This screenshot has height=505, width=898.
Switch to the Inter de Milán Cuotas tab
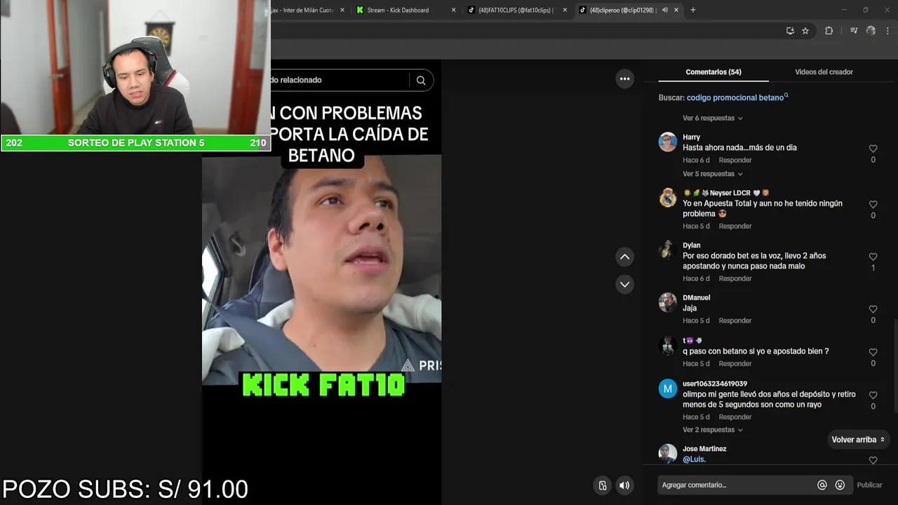pyautogui.click(x=307, y=10)
